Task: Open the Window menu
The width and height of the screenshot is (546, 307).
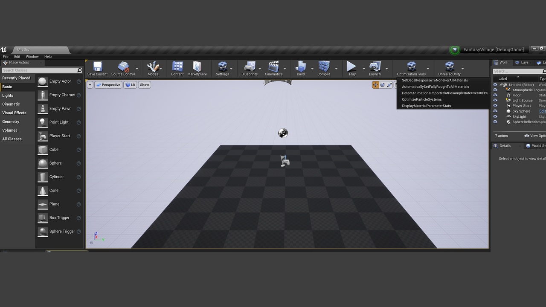Action: (32, 56)
